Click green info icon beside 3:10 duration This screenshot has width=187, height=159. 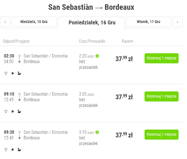click(x=97, y=132)
